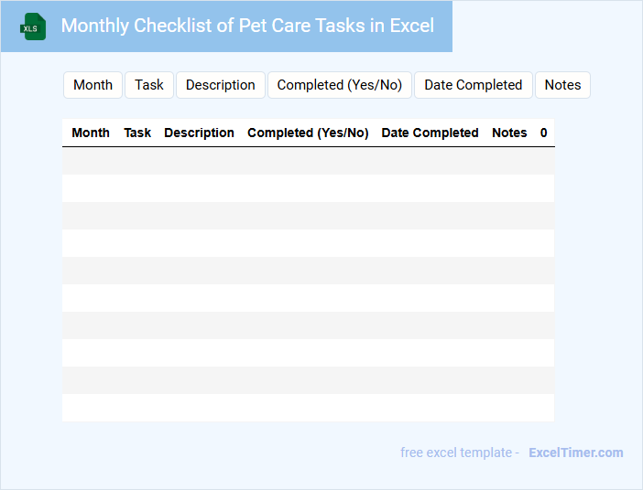The height and width of the screenshot is (490, 643).
Task: Select the first empty table row
Action: pos(308,161)
